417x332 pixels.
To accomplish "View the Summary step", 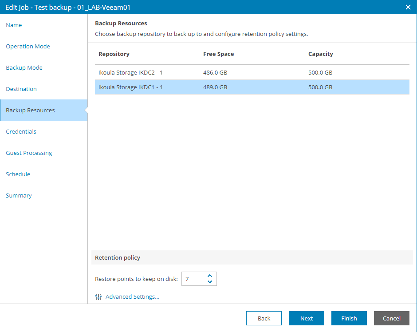I will point(19,196).
